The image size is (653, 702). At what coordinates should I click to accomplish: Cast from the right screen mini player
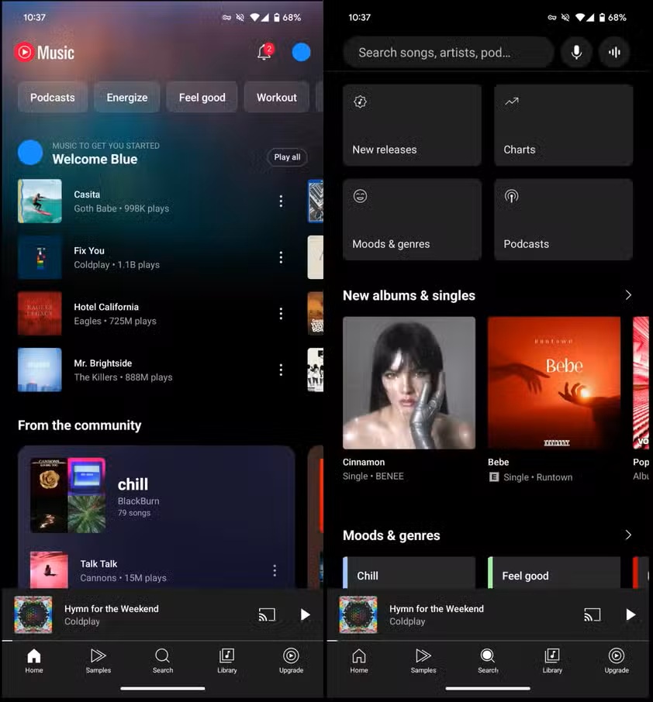click(x=592, y=614)
